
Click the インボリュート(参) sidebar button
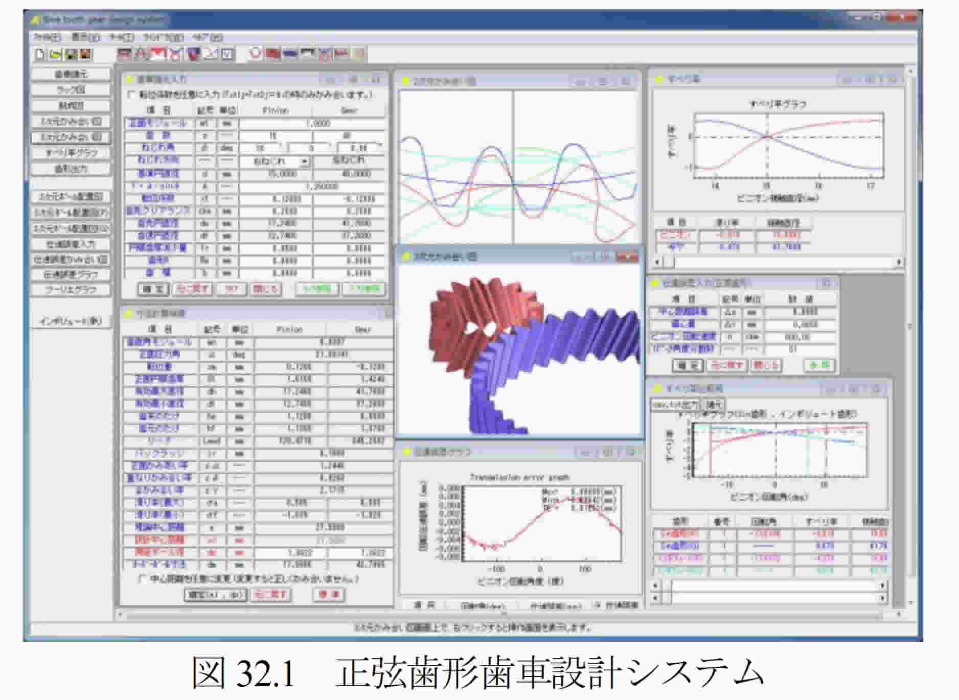(71, 321)
